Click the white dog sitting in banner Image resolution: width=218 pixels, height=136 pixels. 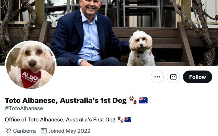click(141, 48)
